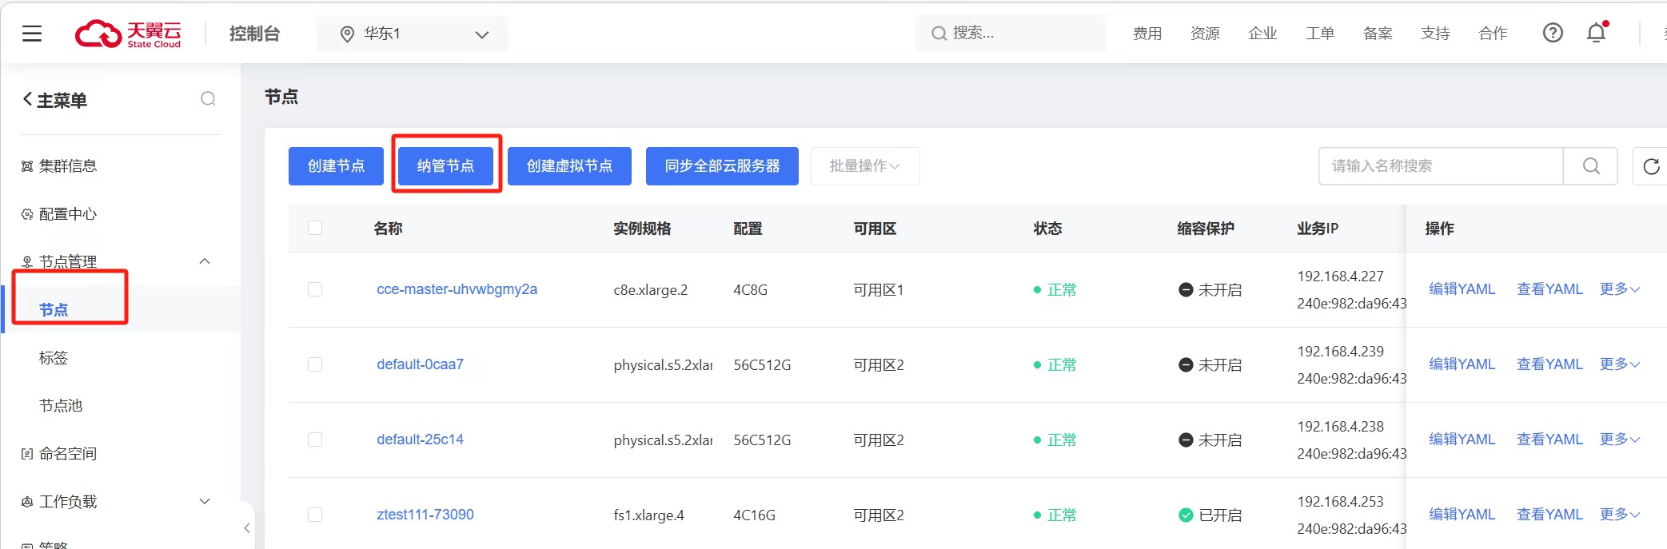
Task: Click the 创建节点 button
Action: click(336, 166)
